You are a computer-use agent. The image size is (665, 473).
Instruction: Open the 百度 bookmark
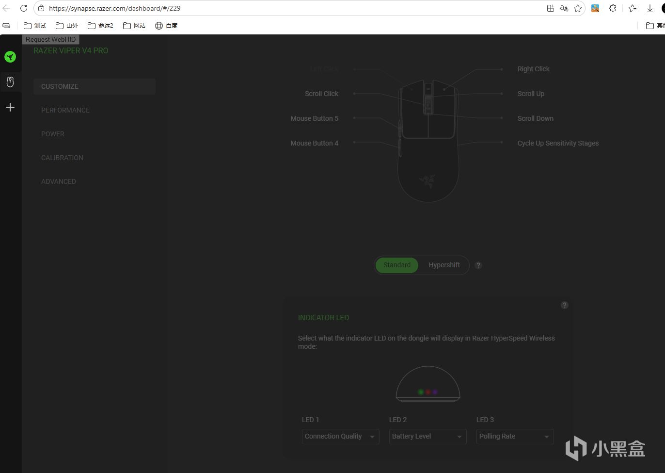tap(166, 26)
